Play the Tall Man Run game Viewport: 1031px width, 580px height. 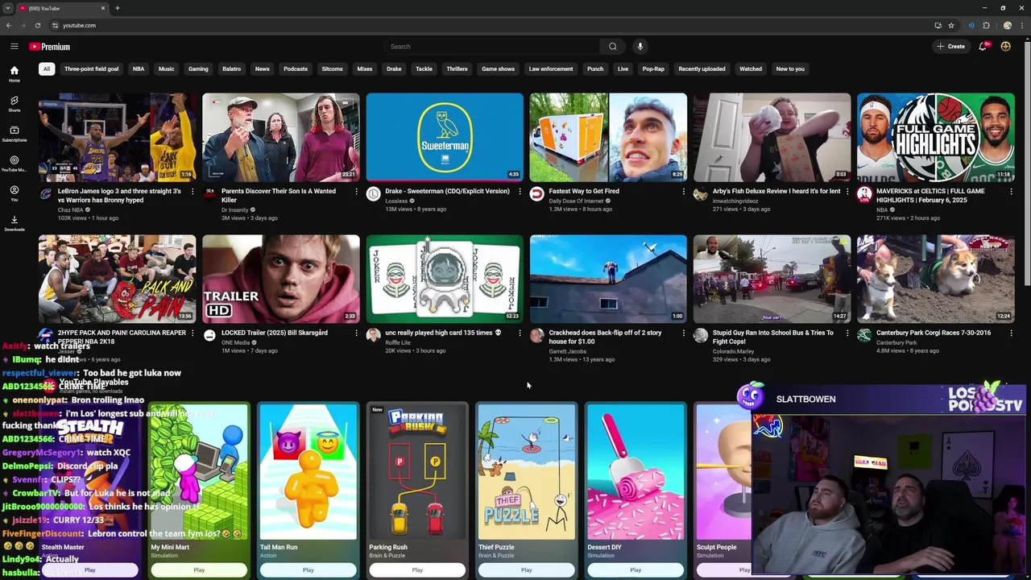pyautogui.click(x=308, y=570)
